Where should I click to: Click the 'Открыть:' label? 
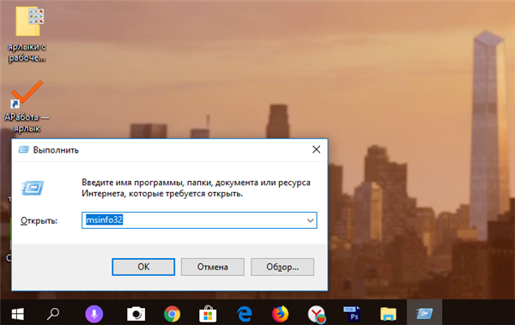pyautogui.click(x=39, y=220)
